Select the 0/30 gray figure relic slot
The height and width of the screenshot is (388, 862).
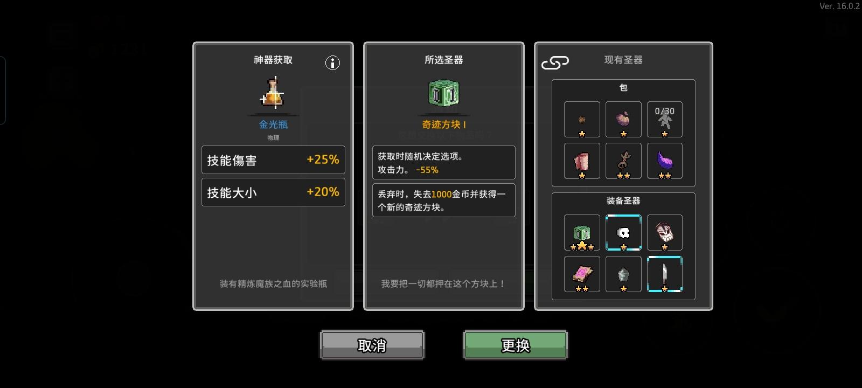tap(664, 119)
